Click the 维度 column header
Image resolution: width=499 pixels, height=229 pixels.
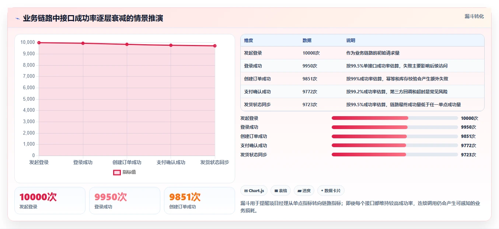(x=249, y=41)
